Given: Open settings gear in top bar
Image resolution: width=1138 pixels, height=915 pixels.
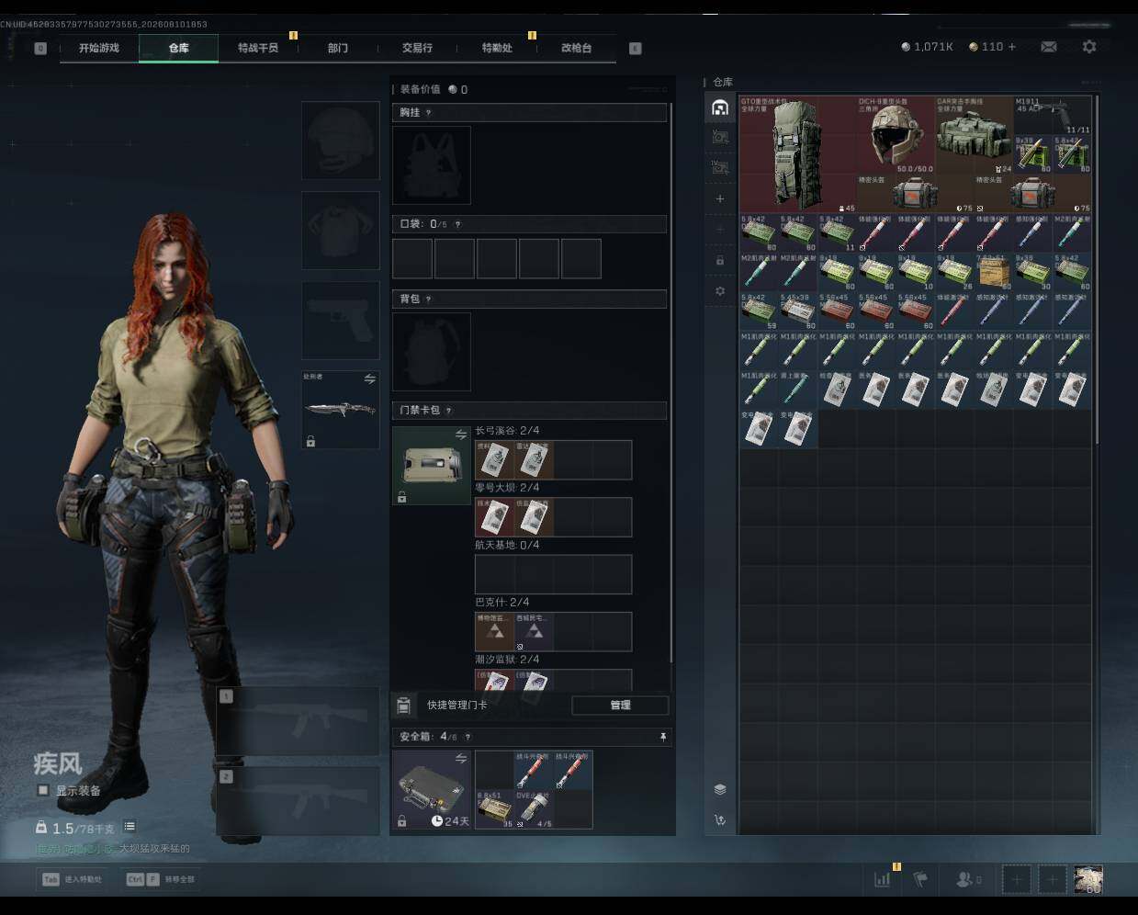Looking at the screenshot, I should (x=1089, y=47).
